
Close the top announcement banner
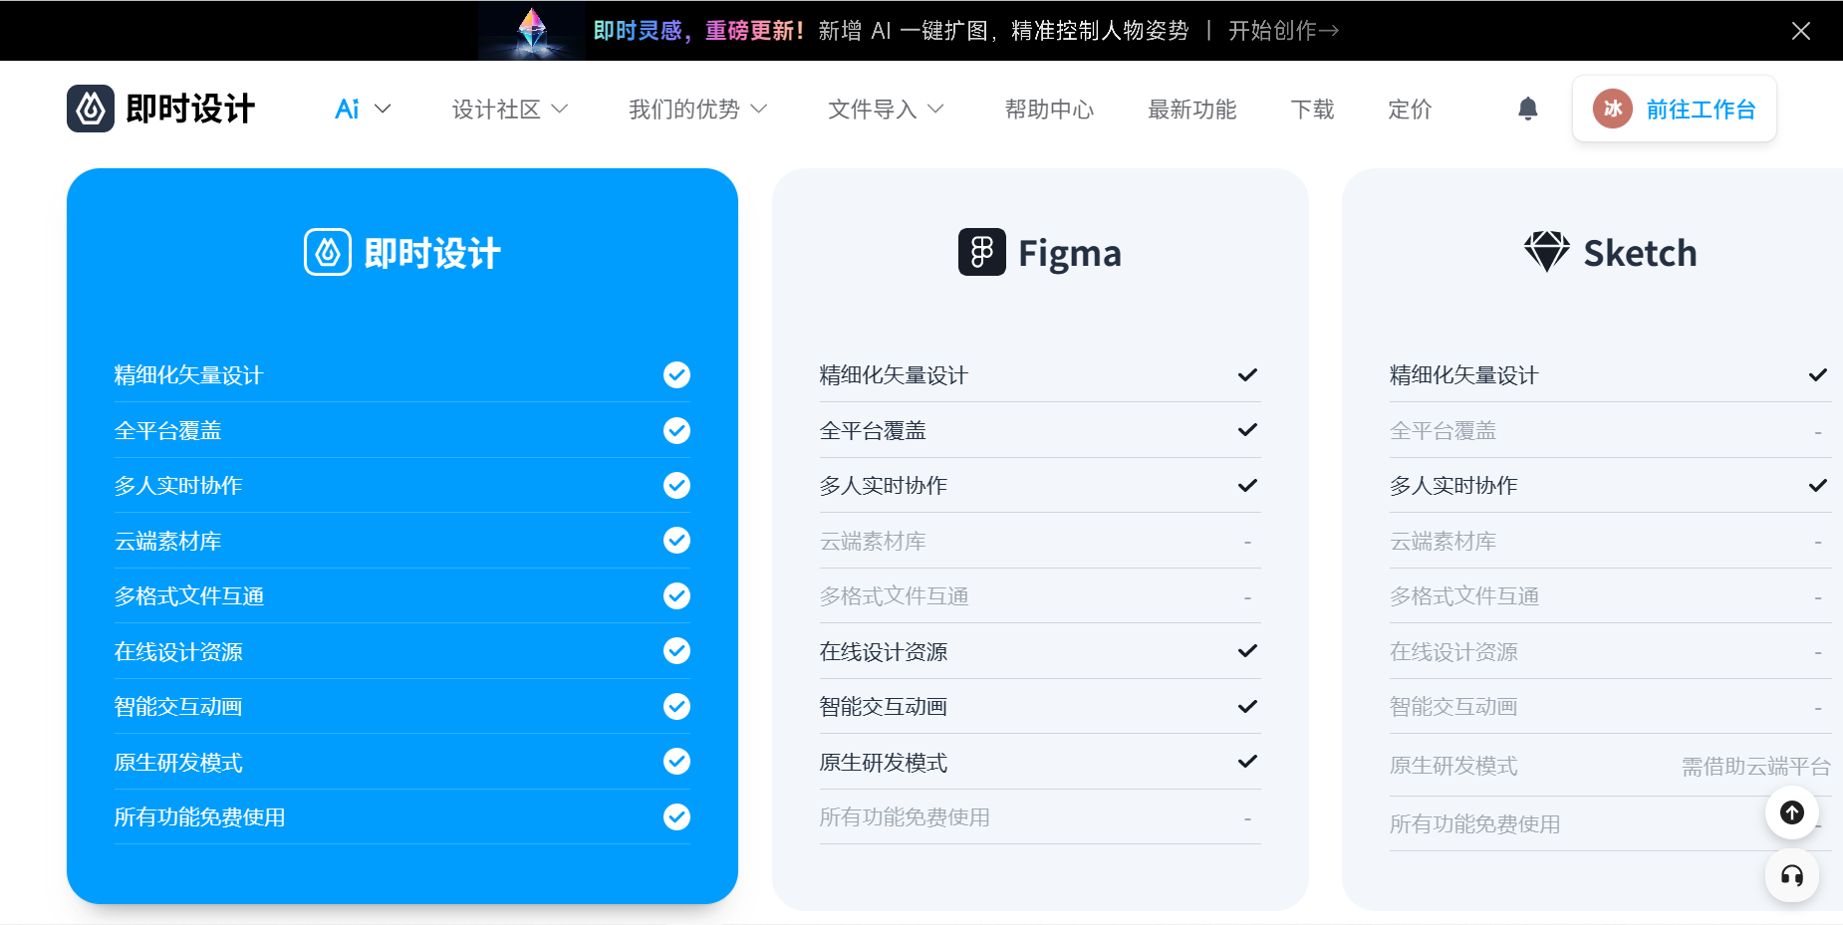[x=1800, y=31]
